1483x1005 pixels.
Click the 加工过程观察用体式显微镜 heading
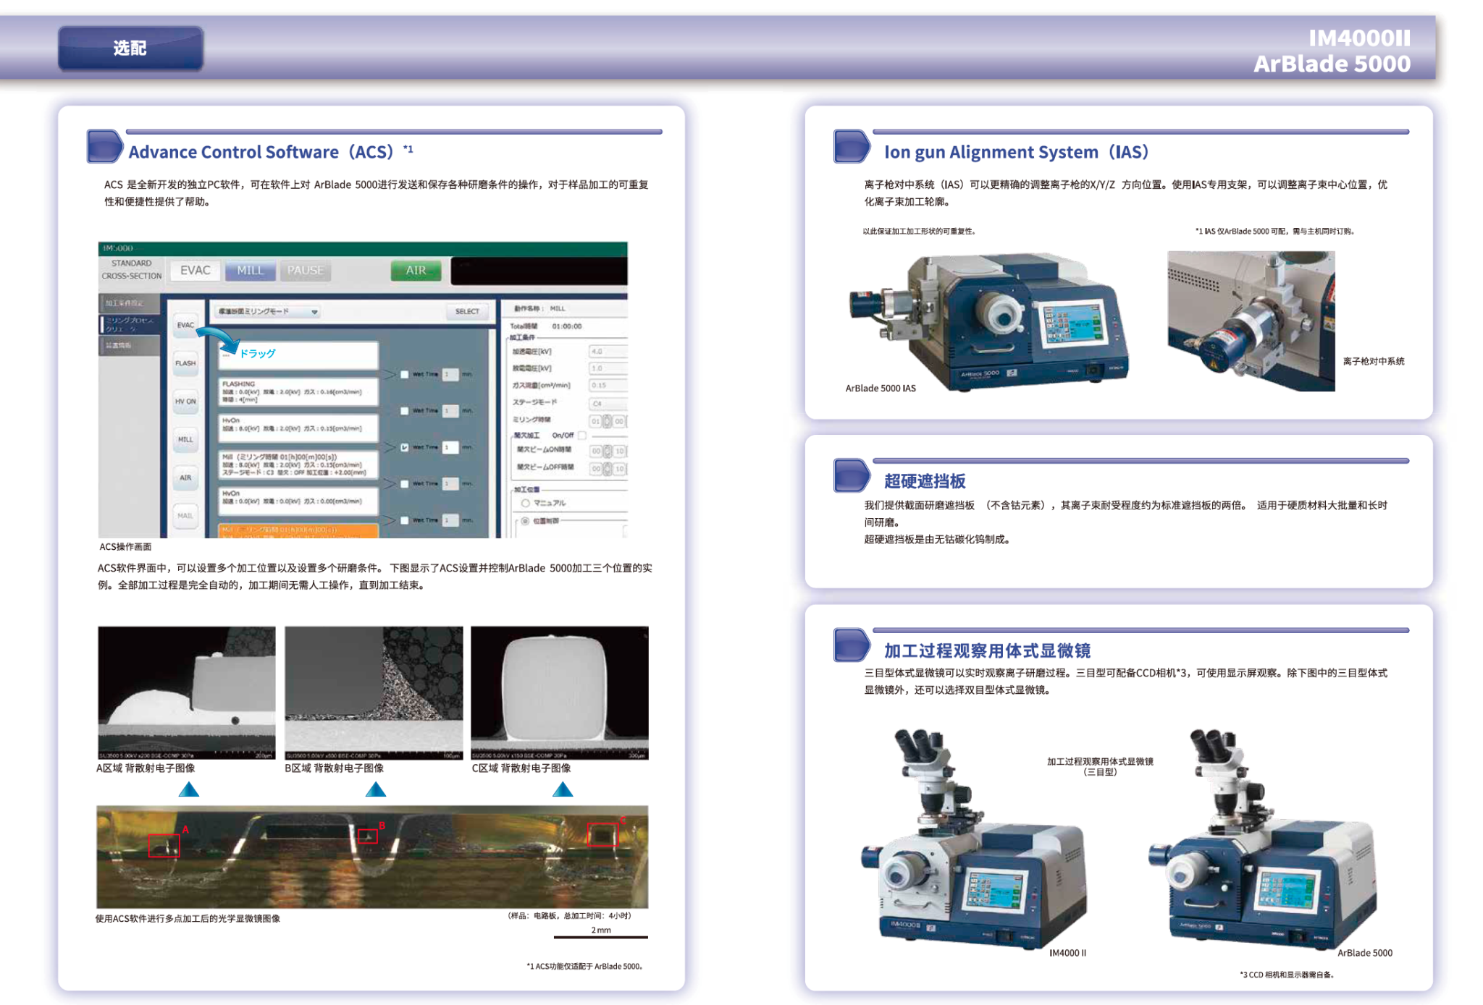[987, 650]
